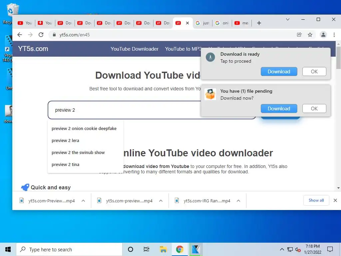Click Download in 'Download is ready' popup
The height and width of the screenshot is (256, 341).
click(x=279, y=72)
